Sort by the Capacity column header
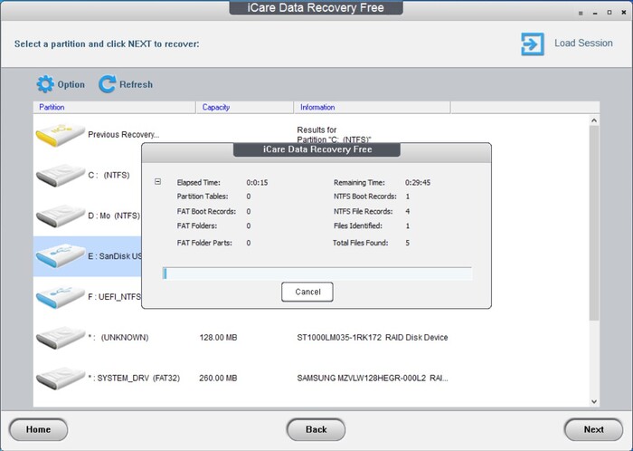The image size is (633, 451). tap(245, 107)
